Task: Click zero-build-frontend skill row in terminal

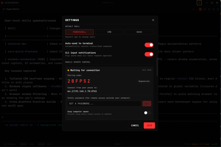Action: coord(23,52)
